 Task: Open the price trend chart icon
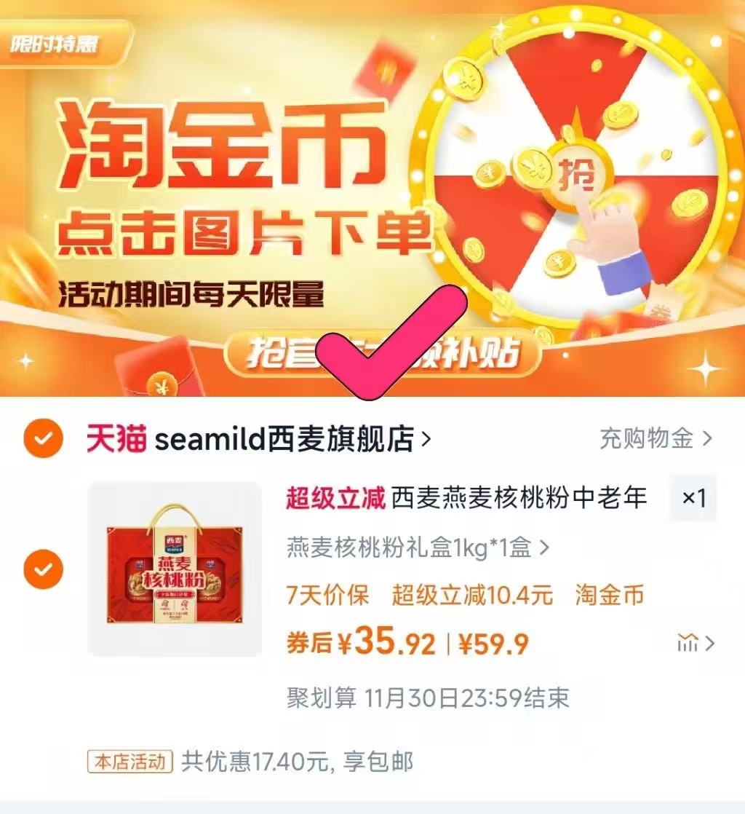688,644
